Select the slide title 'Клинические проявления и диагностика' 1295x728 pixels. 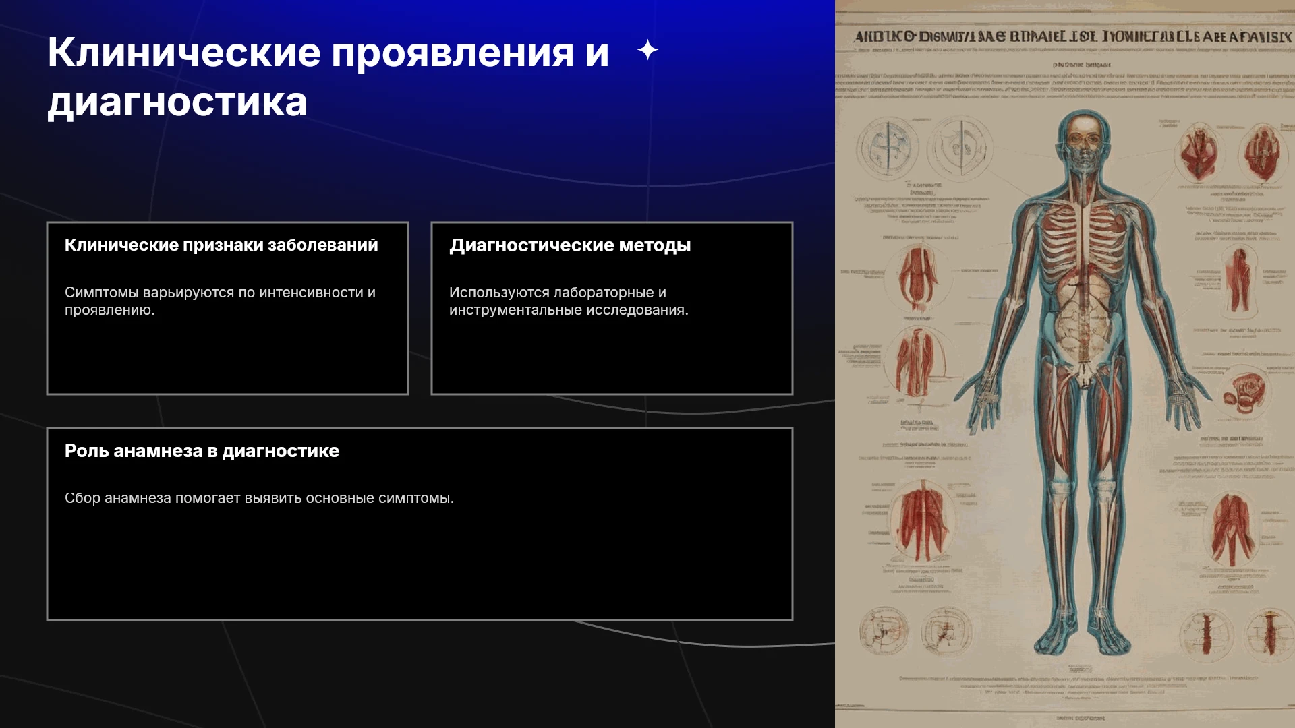click(328, 76)
